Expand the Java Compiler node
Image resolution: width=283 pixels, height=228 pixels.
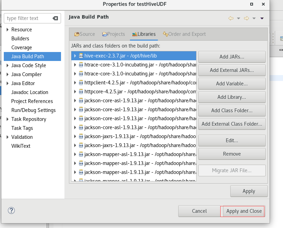(x=7, y=74)
